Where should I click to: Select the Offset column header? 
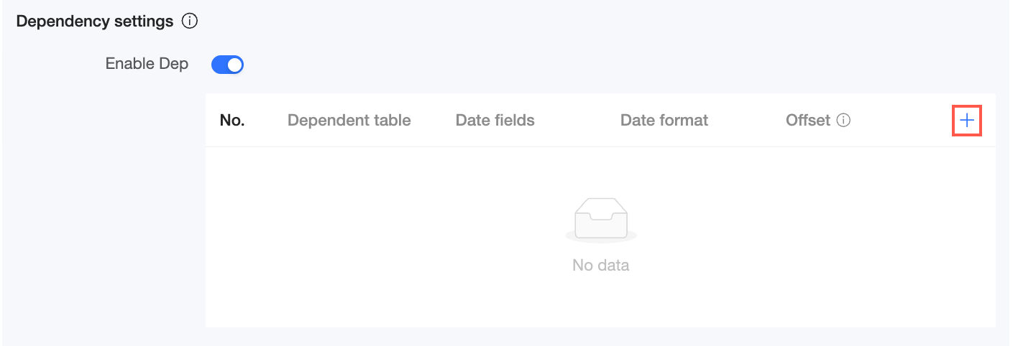click(807, 121)
